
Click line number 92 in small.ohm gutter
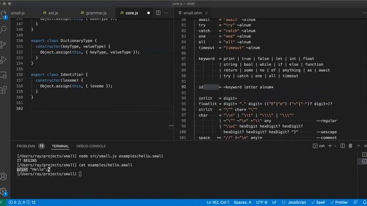coord(183,87)
